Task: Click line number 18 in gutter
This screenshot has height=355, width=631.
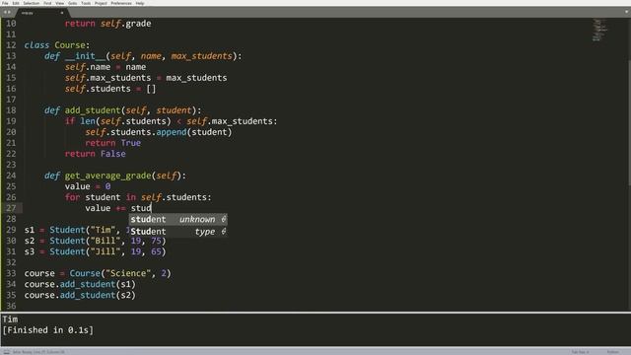Action: pos(11,110)
